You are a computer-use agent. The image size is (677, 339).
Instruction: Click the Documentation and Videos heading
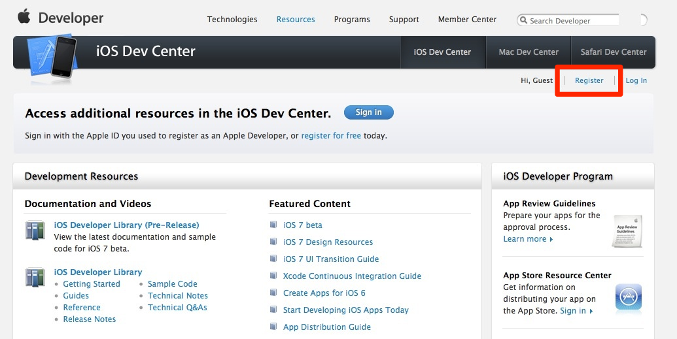[x=88, y=204]
